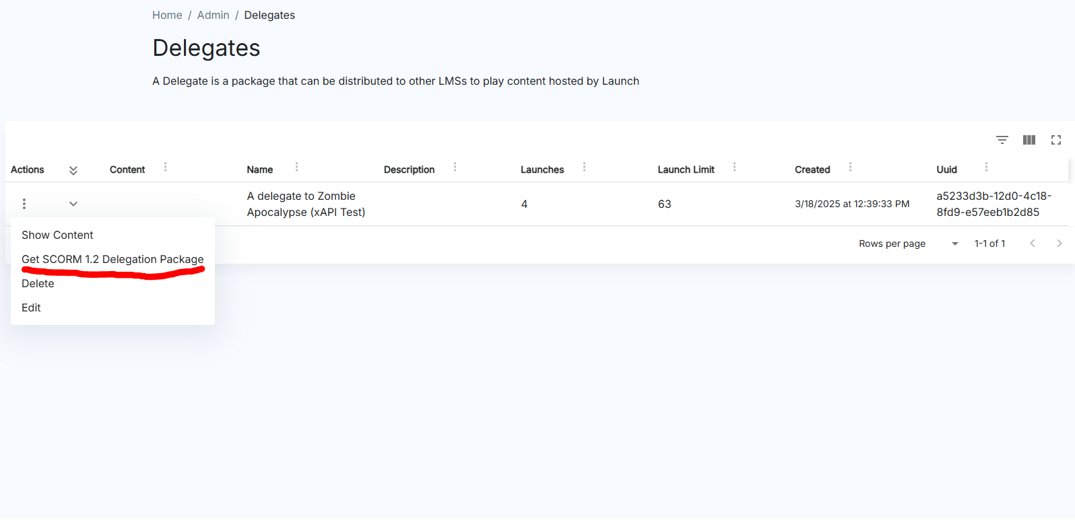
Task: Choose Show Content from the actions menu
Action: tap(112, 235)
